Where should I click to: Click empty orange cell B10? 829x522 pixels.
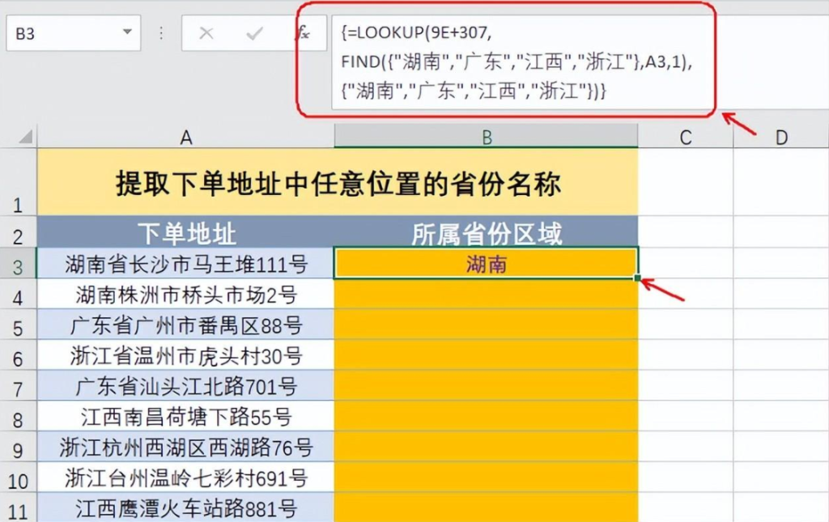tap(487, 477)
